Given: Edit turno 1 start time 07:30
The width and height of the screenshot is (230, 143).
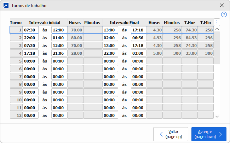Looking at the screenshot, I should (30, 30).
